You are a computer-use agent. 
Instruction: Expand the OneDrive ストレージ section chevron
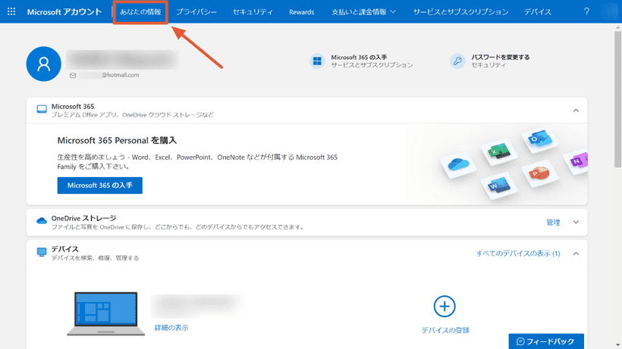pos(576,223)
